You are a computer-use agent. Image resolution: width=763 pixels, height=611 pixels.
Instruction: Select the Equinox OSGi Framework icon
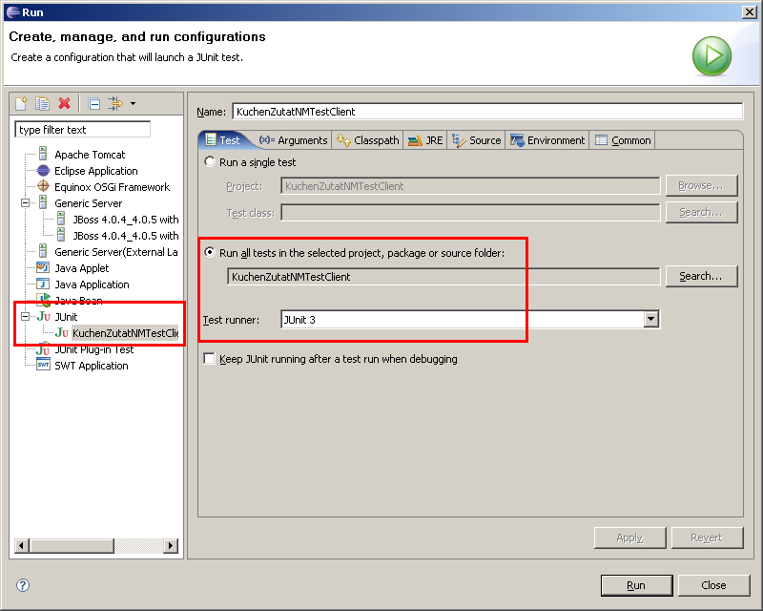tap(43, 186)
